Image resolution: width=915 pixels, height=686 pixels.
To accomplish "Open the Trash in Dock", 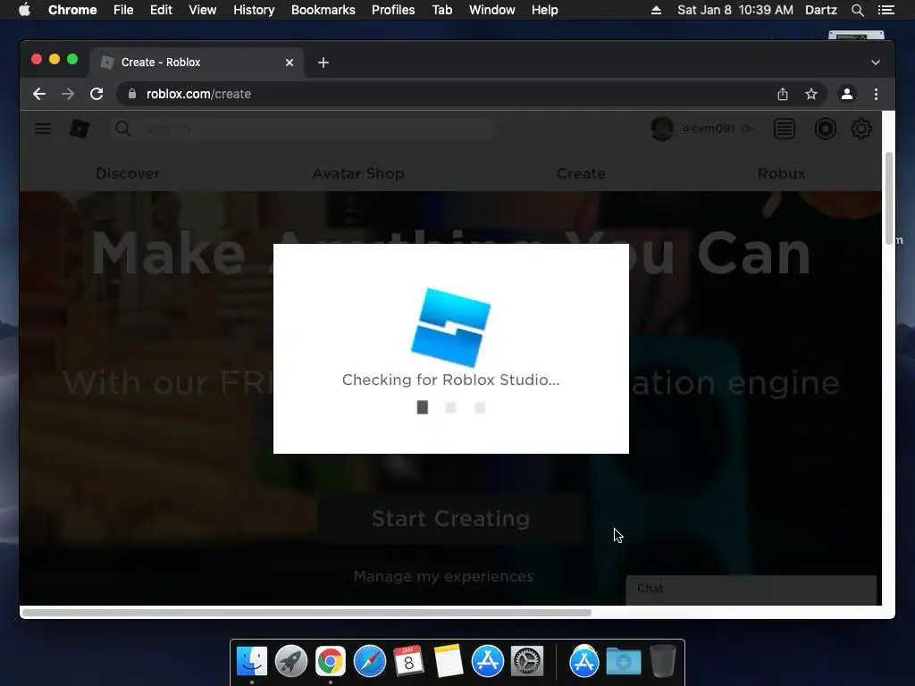I will (x=662, y=662).
